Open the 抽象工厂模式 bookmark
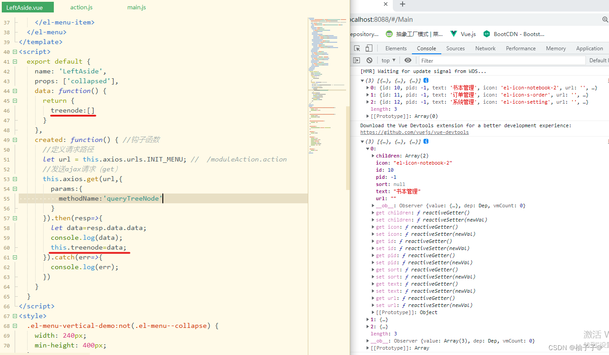This screenshot has height=355, width=609. click(x=414, y=34)
